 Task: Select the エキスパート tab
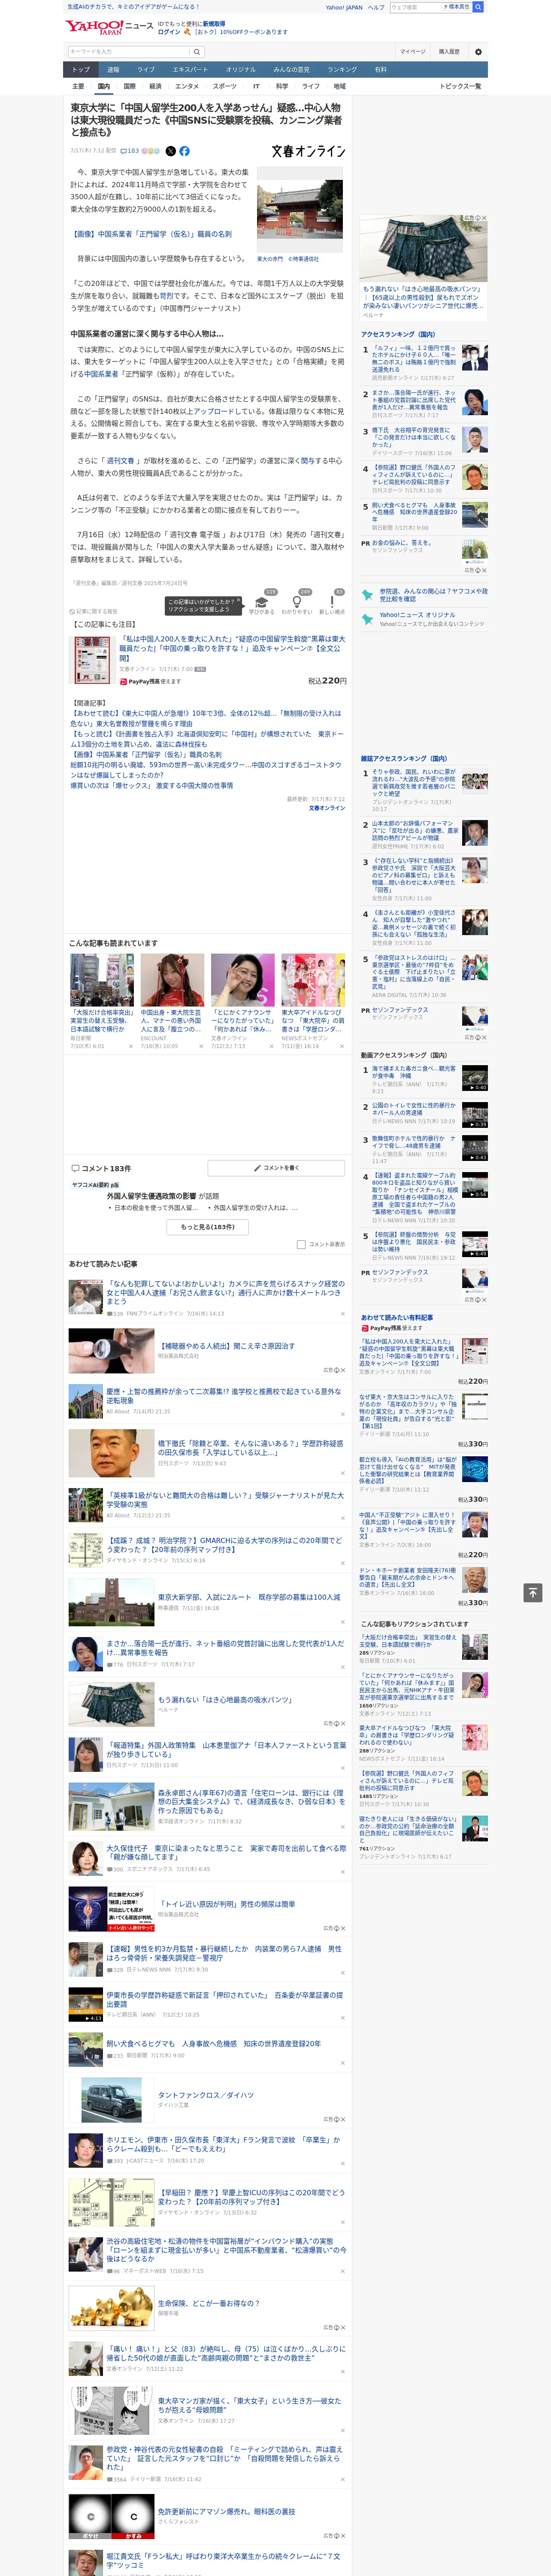pos(190,70)
